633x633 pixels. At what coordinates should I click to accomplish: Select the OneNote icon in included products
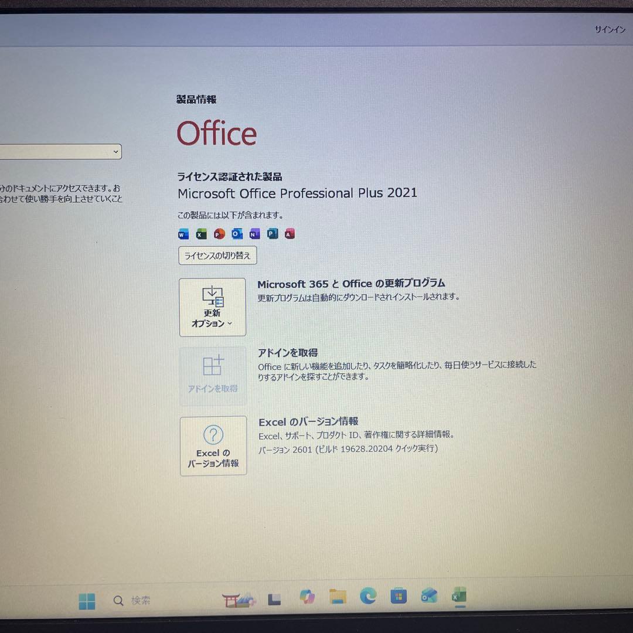254,234
